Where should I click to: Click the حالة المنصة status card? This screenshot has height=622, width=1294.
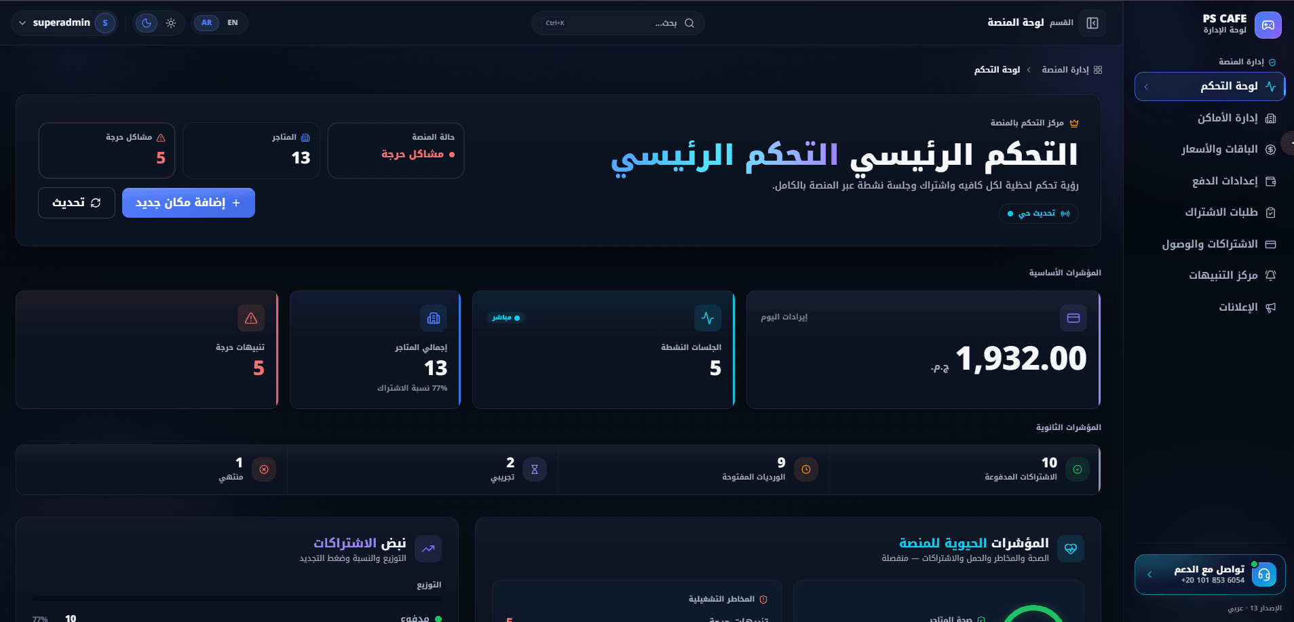(396, 151)
